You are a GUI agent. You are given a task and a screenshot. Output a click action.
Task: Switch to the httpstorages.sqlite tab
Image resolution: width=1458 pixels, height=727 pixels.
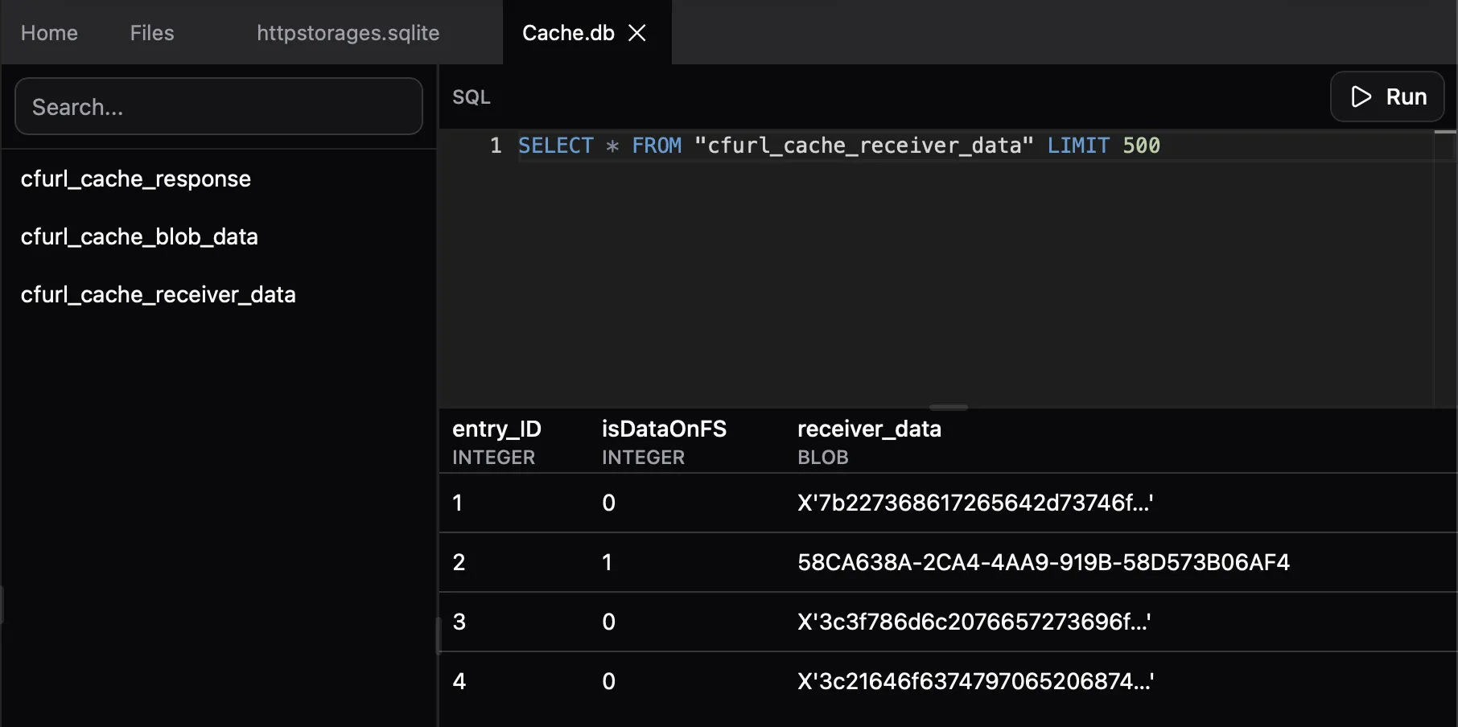point(348,33)
